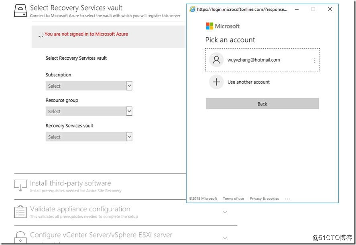This screenshot has width=356, height=245.
Task: Open the Resource group dropdown
Action: 89,111
